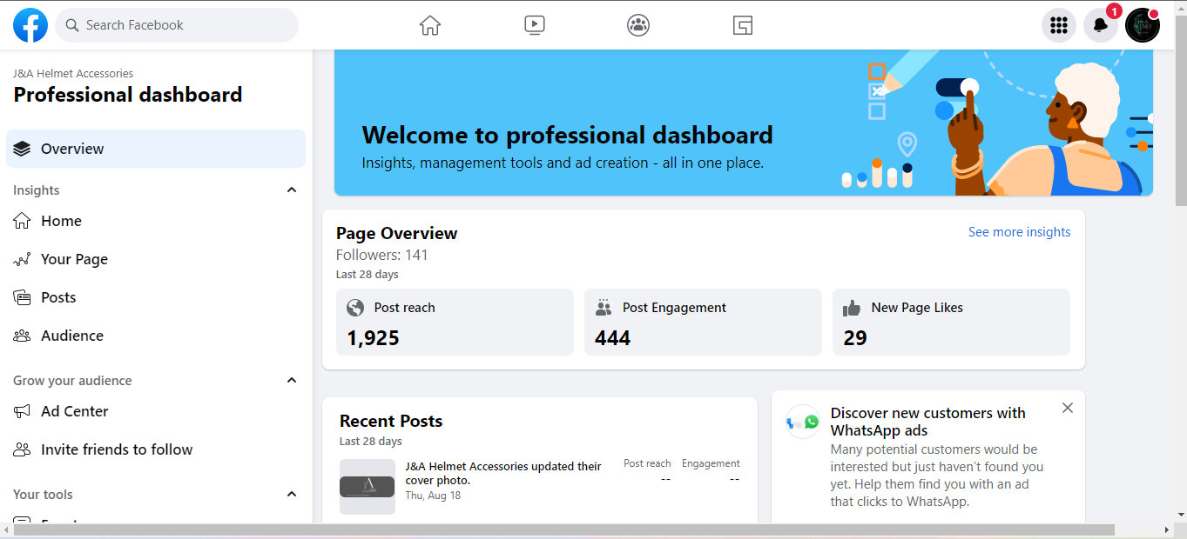
Task: Select Overview in the sidebar
Action: [156, 149]
